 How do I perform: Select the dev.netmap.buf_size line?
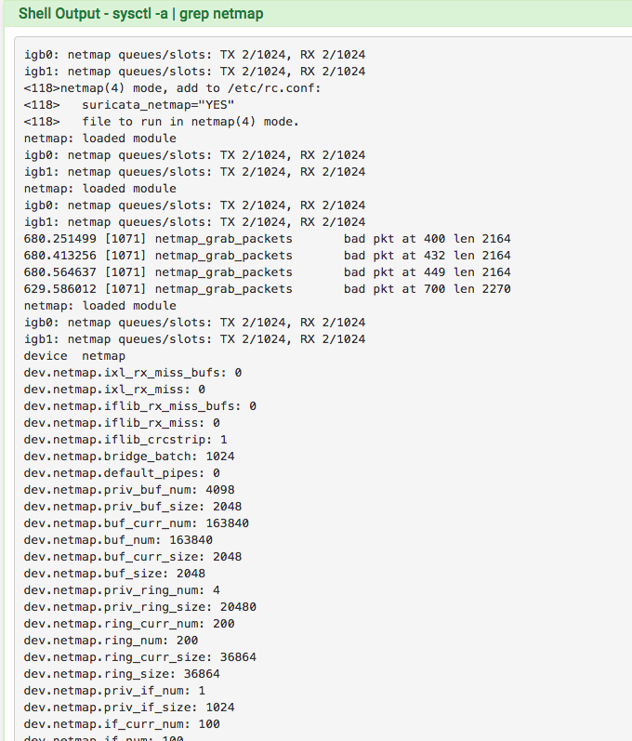[114, 574]
